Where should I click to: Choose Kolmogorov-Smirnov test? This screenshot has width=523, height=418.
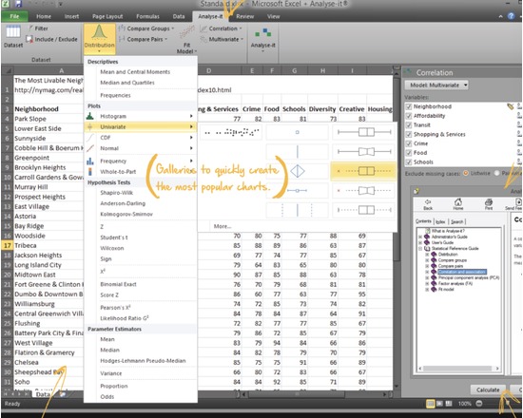(126, 214)
